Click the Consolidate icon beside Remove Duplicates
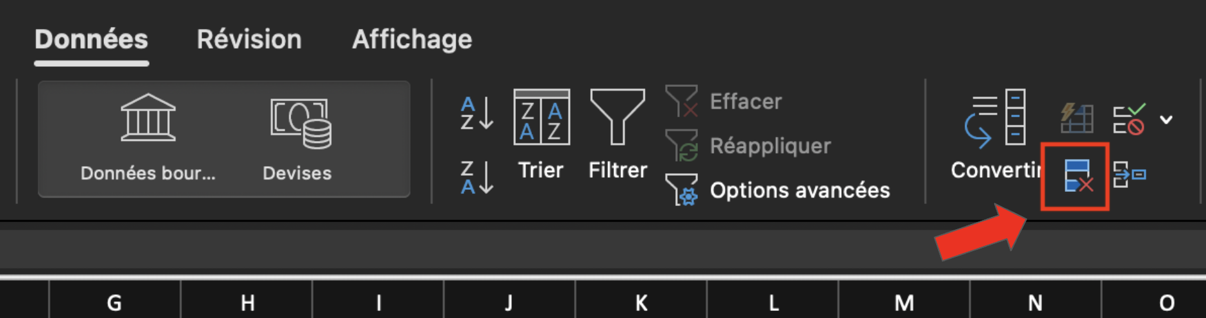This screenshot has width=1206, height=318. (x=1129, y=174)
